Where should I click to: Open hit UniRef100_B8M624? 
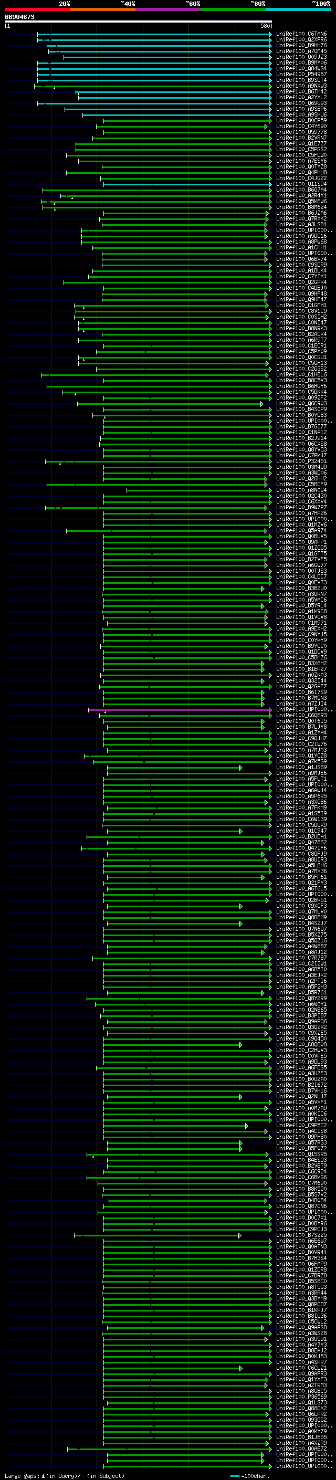301,207
